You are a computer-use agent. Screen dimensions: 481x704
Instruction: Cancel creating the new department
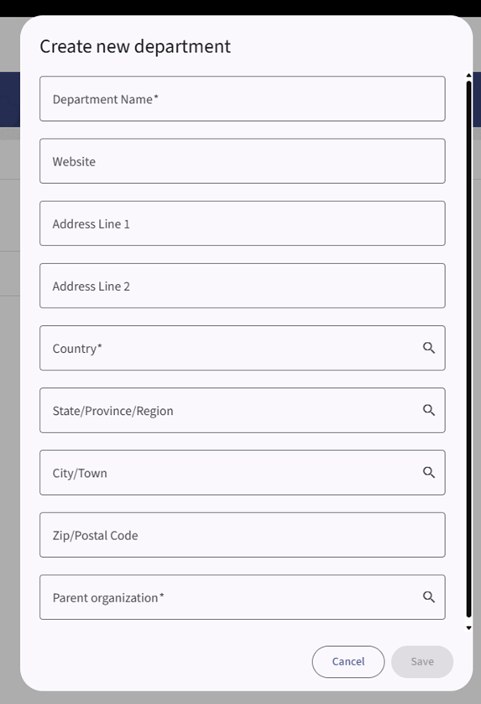pyautogui.click(x=348, y=662)
